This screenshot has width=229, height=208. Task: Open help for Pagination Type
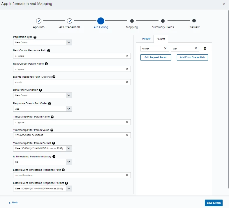[x=35, y=37]
